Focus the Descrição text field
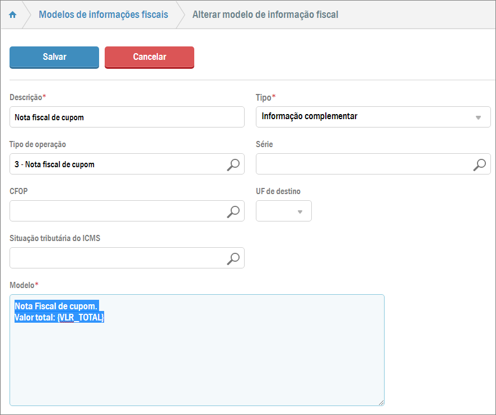The height and width of the screenshot is (415, 496). 127,117
